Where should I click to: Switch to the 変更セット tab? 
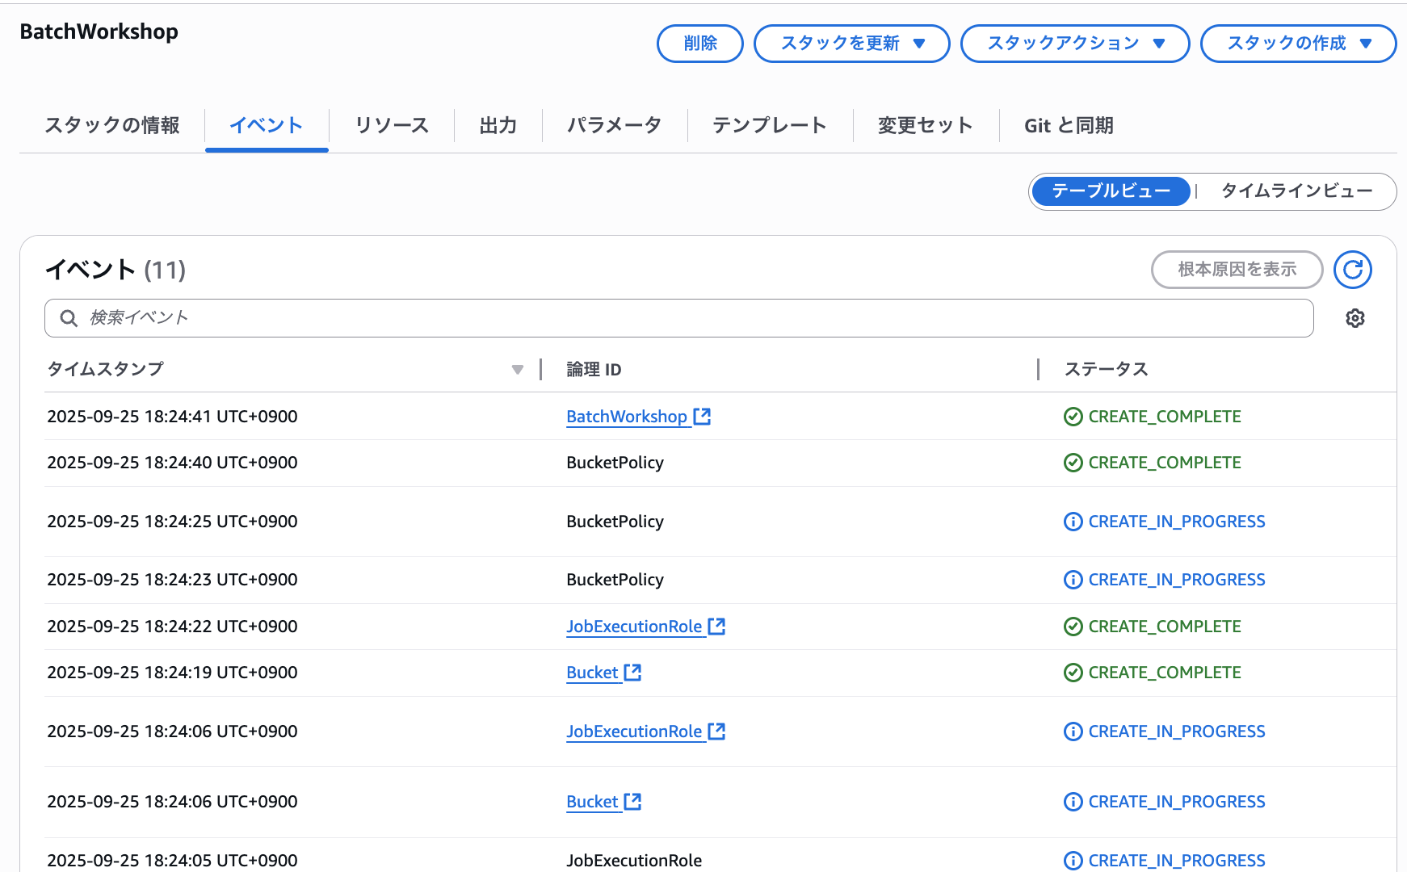click(926, 125)
